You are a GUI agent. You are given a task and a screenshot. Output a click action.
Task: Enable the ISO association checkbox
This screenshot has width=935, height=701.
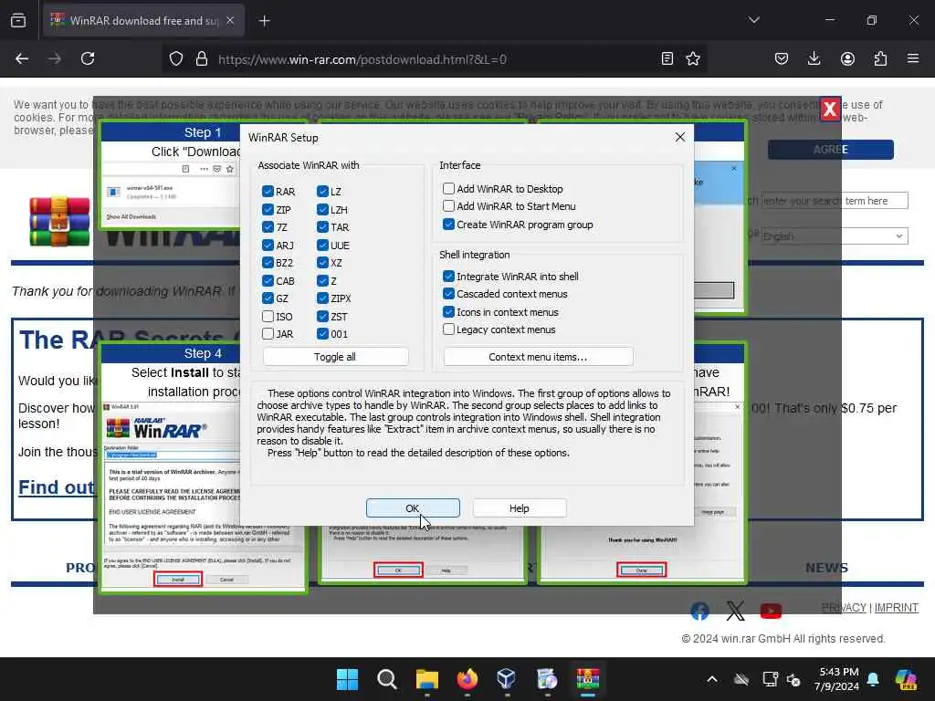pos(268,316)
